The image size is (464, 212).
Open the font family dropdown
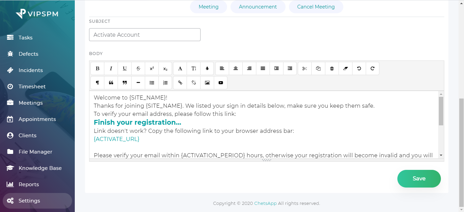(x=180, y=69)
